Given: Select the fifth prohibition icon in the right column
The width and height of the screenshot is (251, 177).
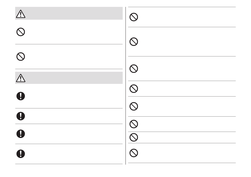Looking at the screenshot, I should [x=134, y=106].
